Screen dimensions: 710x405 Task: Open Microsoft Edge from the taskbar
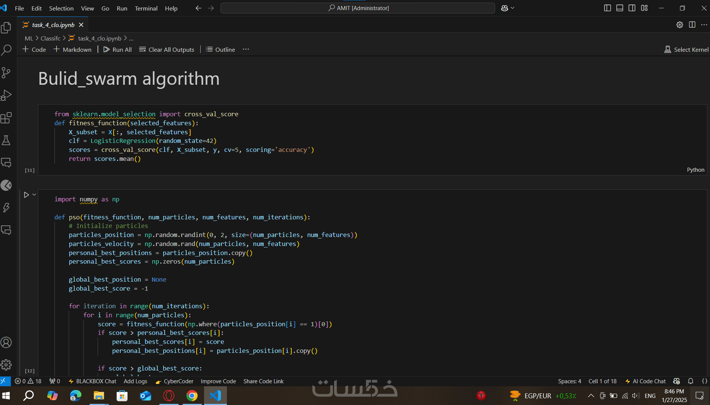(76, 395)
